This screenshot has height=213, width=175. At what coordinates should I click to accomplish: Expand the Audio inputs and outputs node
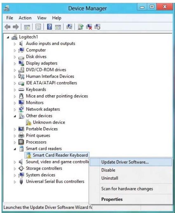[x=15, y=44]
